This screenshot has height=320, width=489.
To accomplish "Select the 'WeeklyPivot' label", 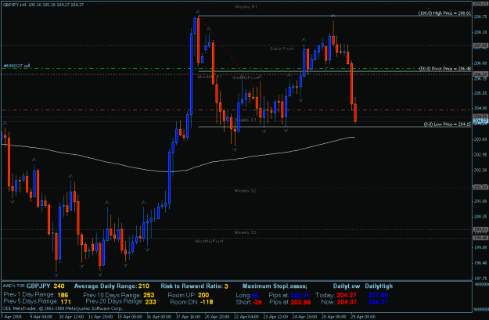I will 246,77.
